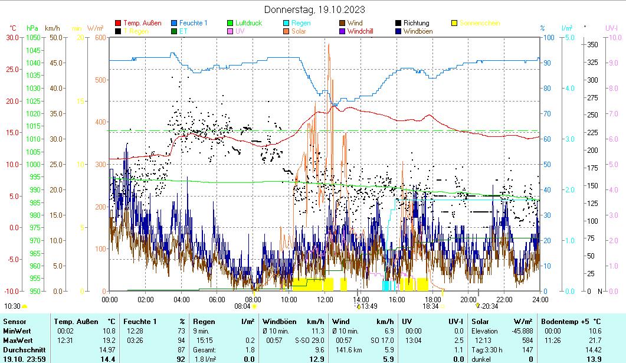Click the MaxWert row label
Image resolution: width=626 pixels, height=363 pixels.
[18, 341]
